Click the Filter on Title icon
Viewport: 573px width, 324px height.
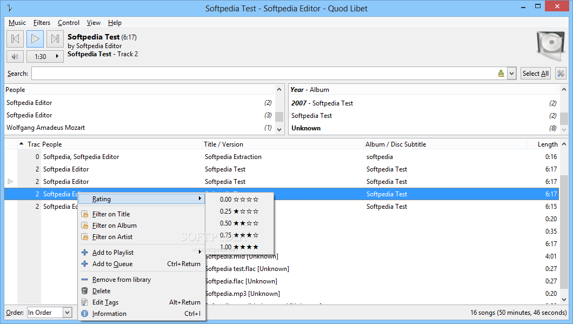click(85, 214)
